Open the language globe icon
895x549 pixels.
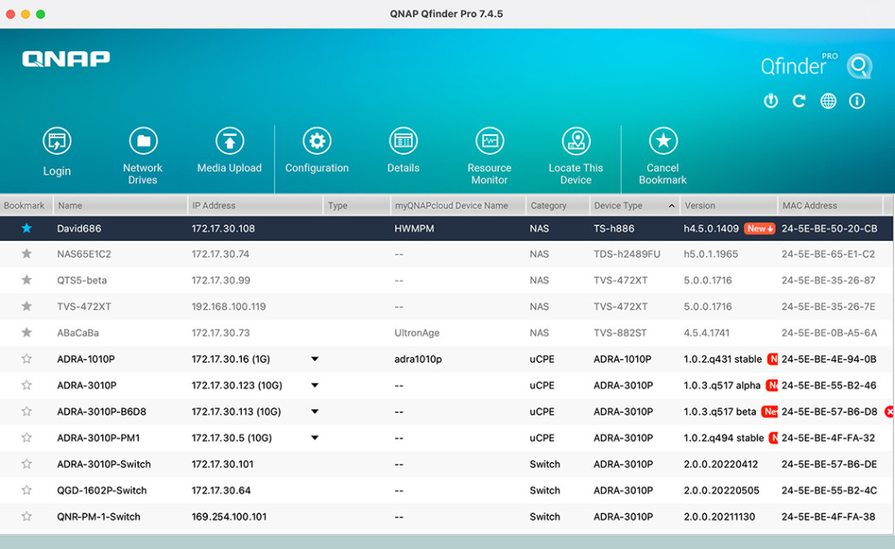click(x=828, y=101)
